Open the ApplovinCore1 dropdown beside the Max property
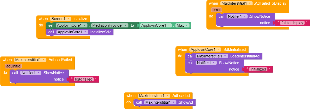This screenshot has height=109, width=310. 156,25
